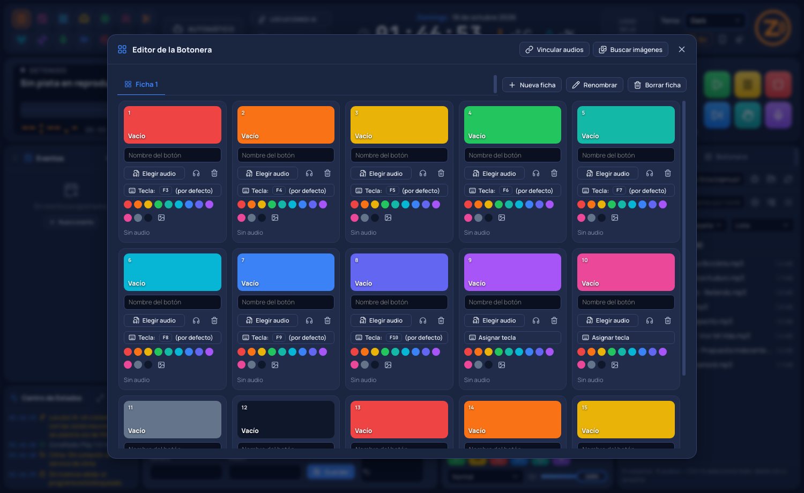Change the F3 key assignment on button 1

point(173,191)
